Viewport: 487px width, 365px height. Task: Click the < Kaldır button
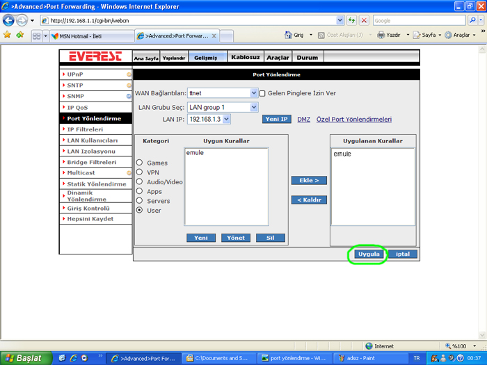click(309, 200)
